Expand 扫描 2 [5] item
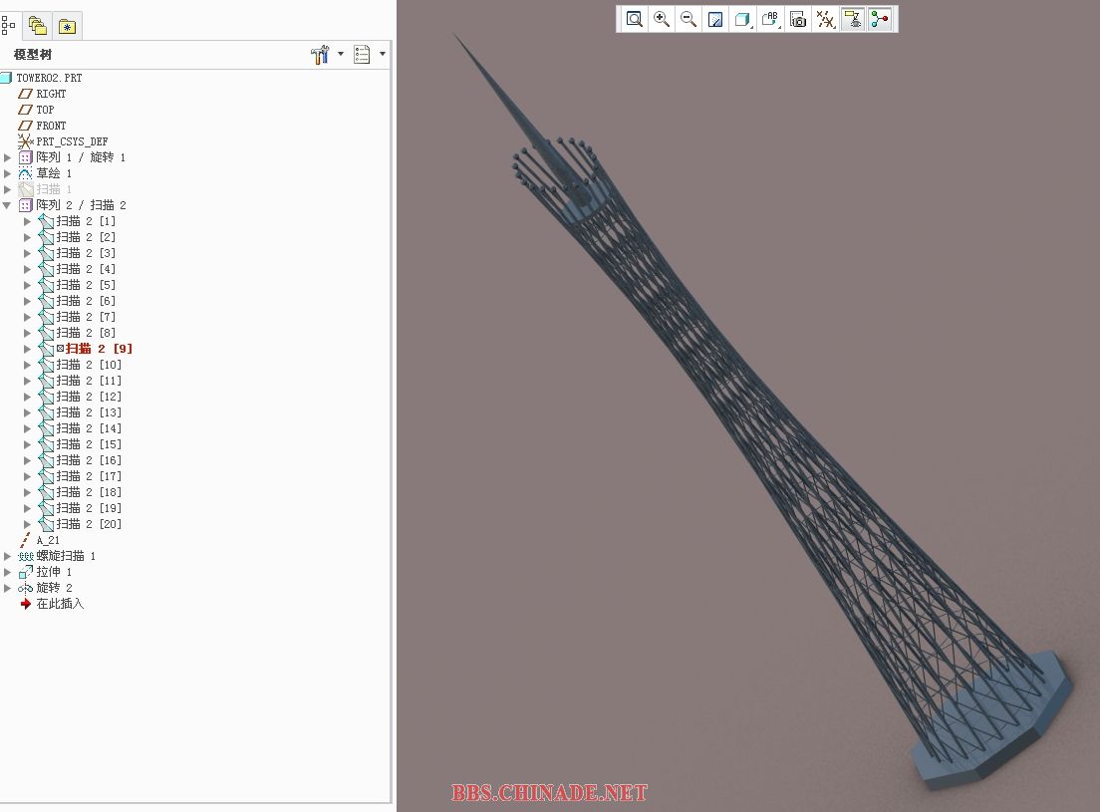Image resolution: width=1100 pixels, height=812 pixels. (27, 285)
